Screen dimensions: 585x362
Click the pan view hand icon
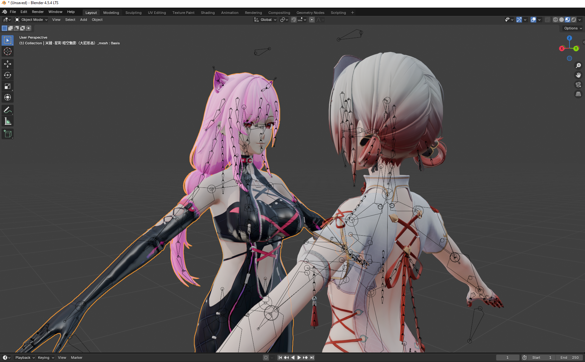coord(578,75)
